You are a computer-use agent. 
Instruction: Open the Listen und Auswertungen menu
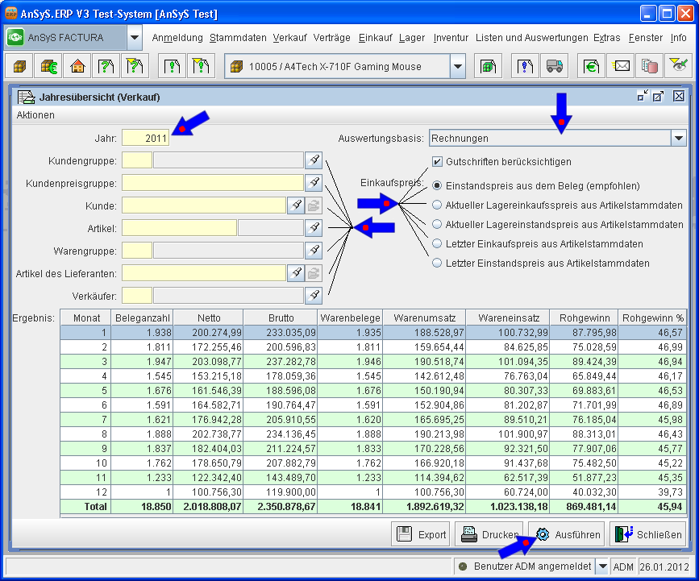(x=531, y=38)
